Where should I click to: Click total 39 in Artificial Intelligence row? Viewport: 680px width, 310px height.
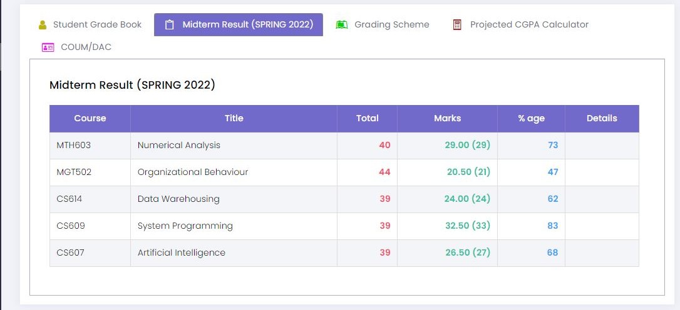point(384,253)
